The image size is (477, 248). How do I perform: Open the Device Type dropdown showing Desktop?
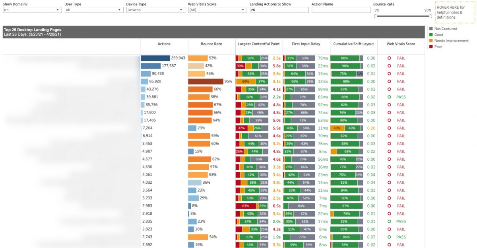tap(155, 10)
